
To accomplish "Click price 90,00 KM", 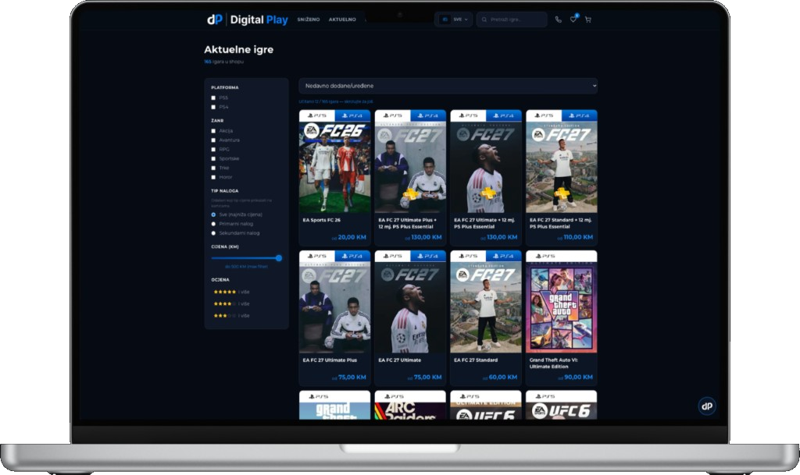I will 579,378.
